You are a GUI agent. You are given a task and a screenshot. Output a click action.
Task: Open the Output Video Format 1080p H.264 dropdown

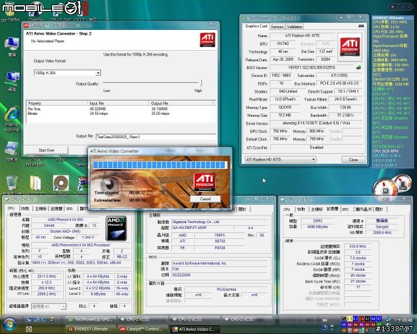(67, 72)
